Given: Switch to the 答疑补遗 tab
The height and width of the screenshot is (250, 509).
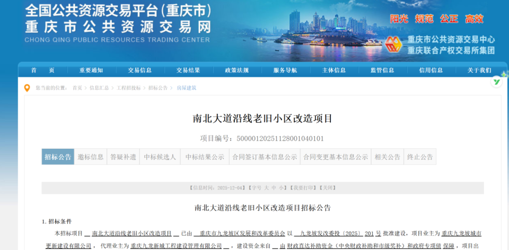Looking at the screenshot, I should click(x=124, y=157).
